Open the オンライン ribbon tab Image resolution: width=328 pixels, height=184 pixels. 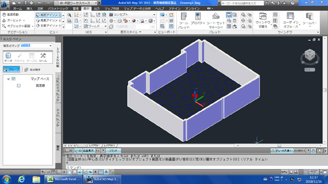192,9
